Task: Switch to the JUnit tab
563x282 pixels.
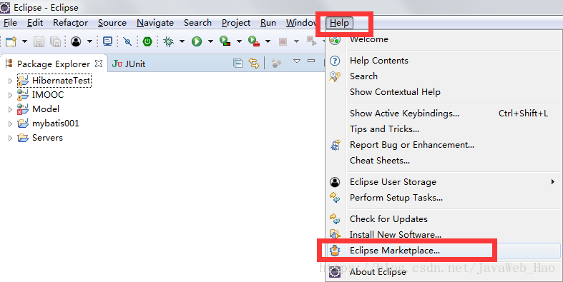Action: (129, 64)
